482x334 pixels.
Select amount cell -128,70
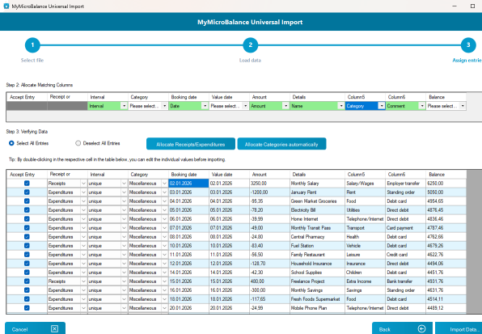[269, 264]
